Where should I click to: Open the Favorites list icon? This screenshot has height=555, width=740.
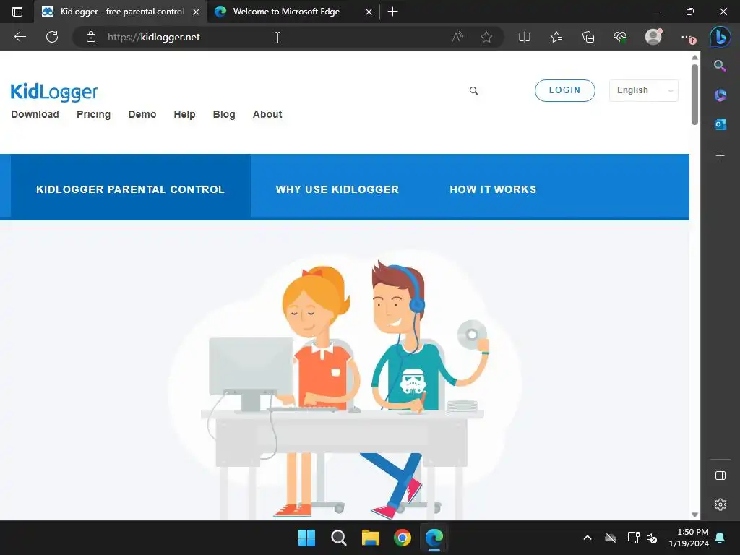pyautogui.click(x=556, y=37)
